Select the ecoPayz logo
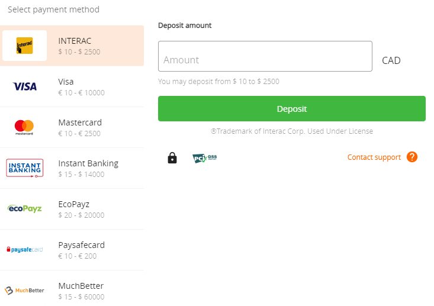 [x=25, y=208]
